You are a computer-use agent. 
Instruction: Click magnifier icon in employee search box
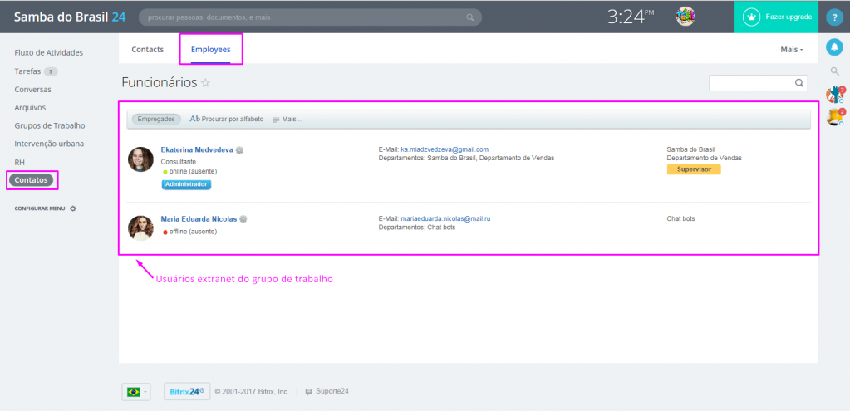[x=799, y=83]
